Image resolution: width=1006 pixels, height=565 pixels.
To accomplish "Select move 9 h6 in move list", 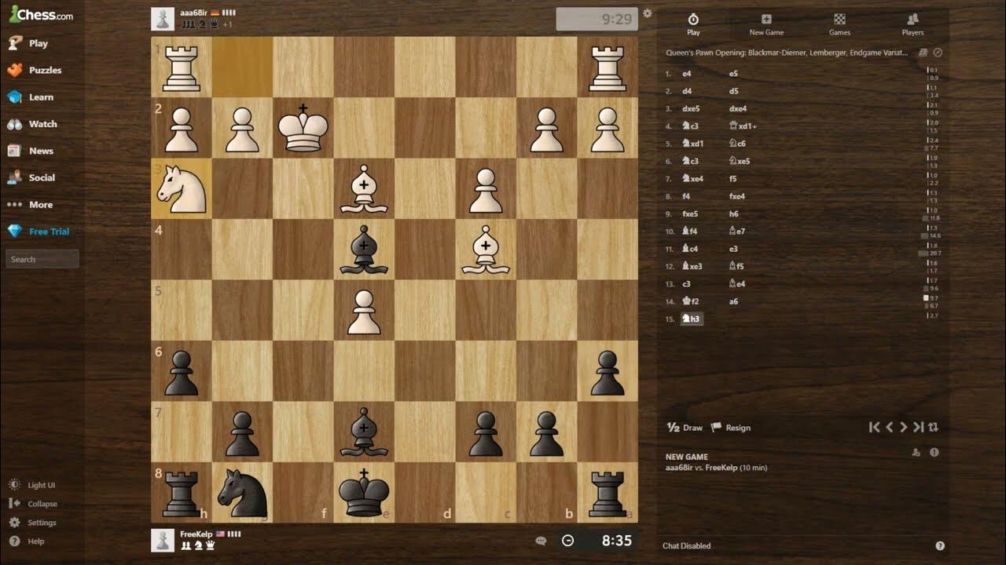I will (733, 213).
